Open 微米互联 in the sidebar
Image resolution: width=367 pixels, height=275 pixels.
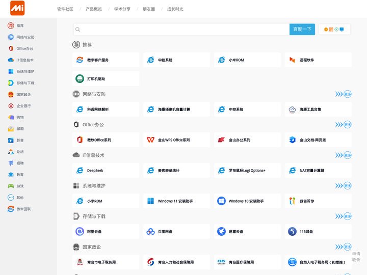tap(19, 209)
